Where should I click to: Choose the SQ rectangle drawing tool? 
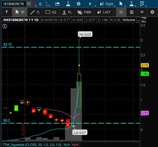pos(51,12)
